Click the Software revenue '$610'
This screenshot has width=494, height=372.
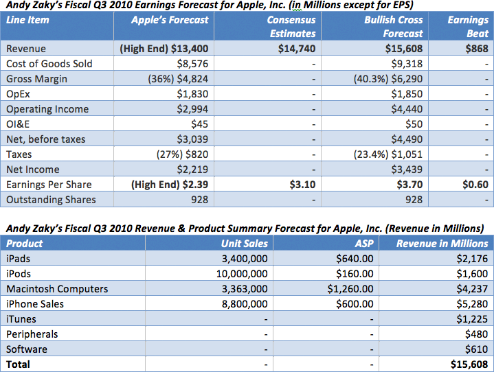coord(477,349)
